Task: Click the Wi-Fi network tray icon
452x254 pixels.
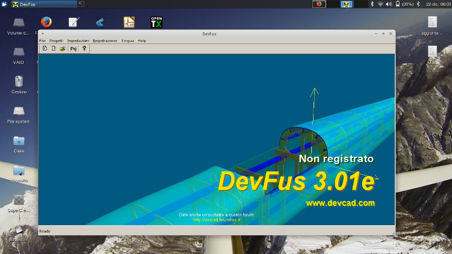Action: [380, 4]
